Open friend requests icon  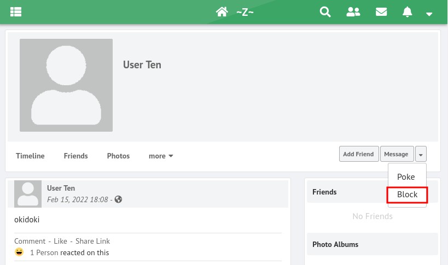pyautogui.click(x=353, y=12)
